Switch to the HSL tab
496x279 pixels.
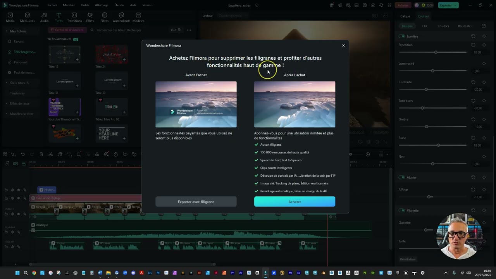pyautogui.click(x=425, y=26)
